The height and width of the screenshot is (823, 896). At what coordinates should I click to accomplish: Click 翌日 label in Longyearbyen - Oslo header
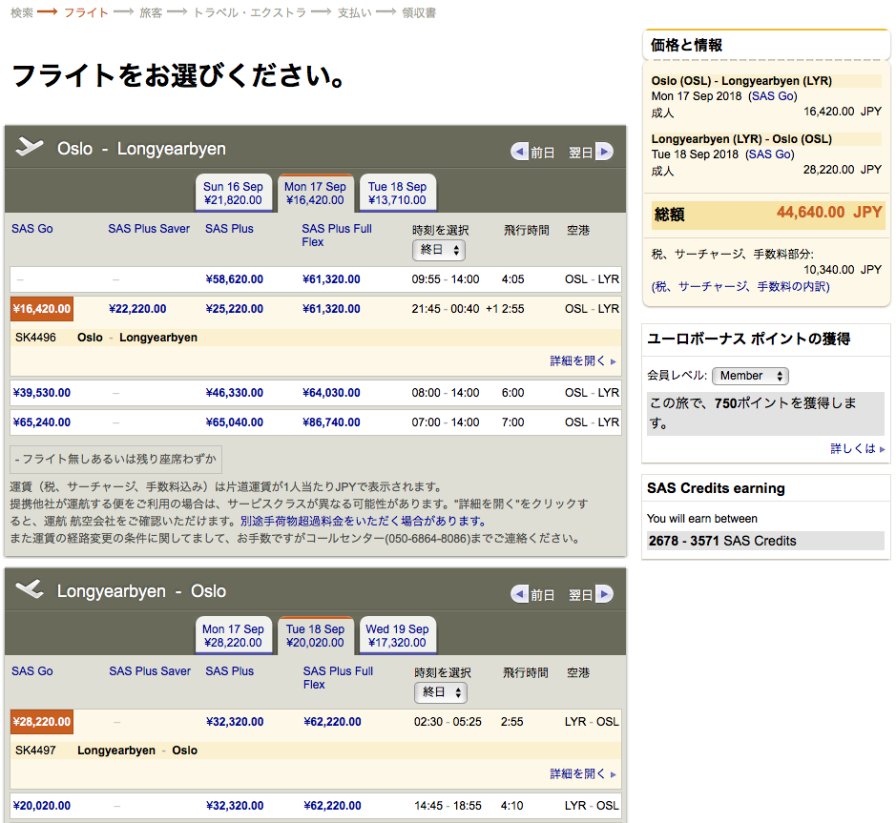pos(580,595)
